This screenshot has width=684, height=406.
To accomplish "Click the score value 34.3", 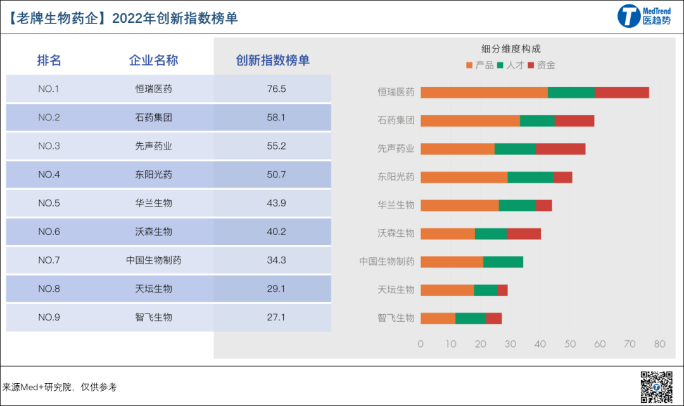I will pos(277,260).
